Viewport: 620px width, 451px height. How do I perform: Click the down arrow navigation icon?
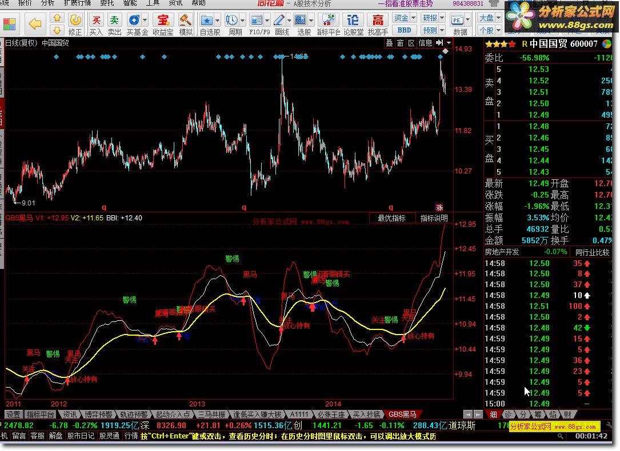57,30
